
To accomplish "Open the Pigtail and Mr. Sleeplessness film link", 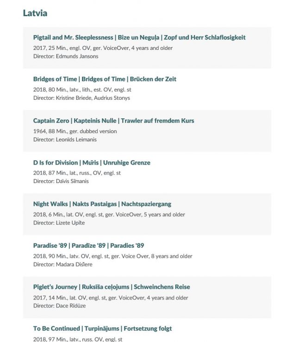I will click(x=139, y=37).
